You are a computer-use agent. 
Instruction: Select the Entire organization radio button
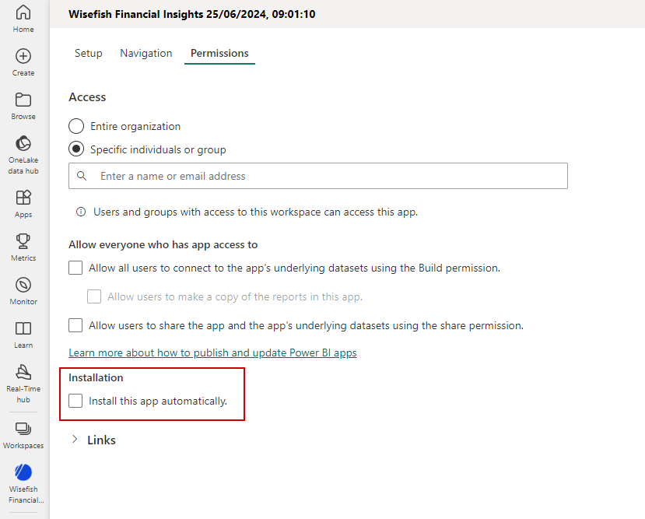(76, 126)
